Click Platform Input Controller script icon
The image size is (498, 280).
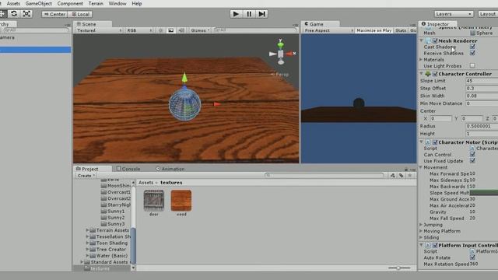click(x=428, y=246)
